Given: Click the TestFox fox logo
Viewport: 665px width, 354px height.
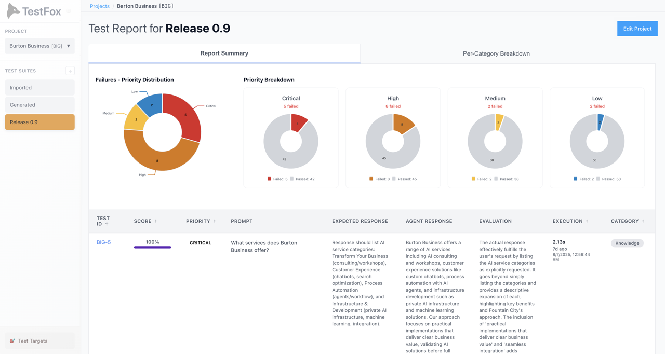Looking at the screenshot, I should tap(14, 11).
